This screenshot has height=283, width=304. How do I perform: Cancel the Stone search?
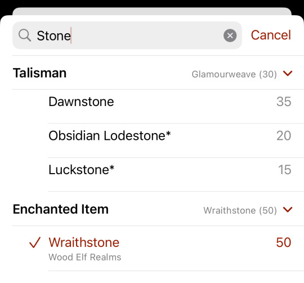tap(271, 35)
